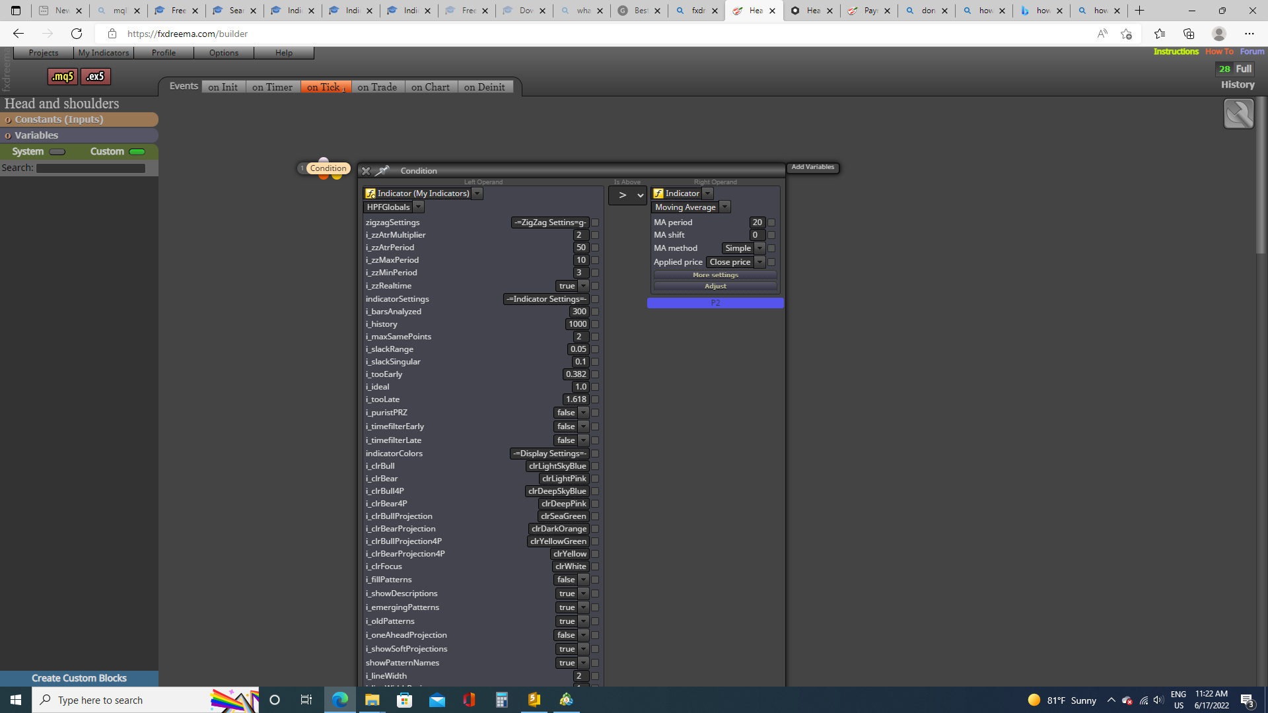
Task: Open a new browser tab with plus icon
Action: (1139, 11)
